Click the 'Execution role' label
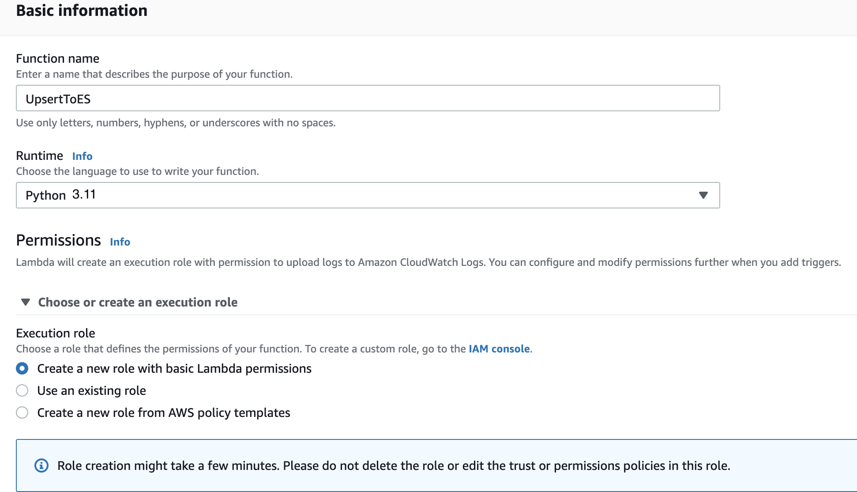The height and width of the screenshot is (492, 857). (x=56, y=333)
